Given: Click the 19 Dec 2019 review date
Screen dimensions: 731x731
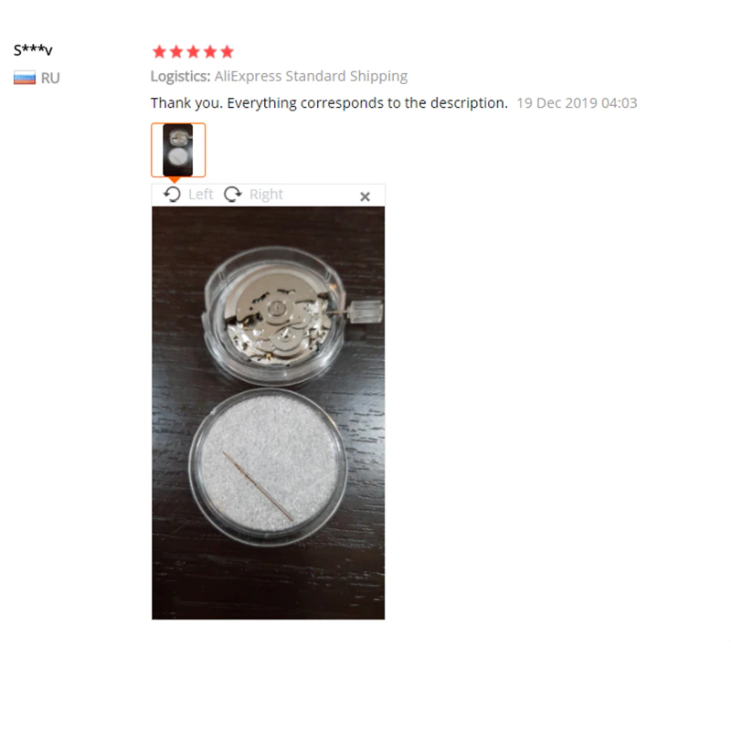Looking at the screenshot, I should 577,103.
